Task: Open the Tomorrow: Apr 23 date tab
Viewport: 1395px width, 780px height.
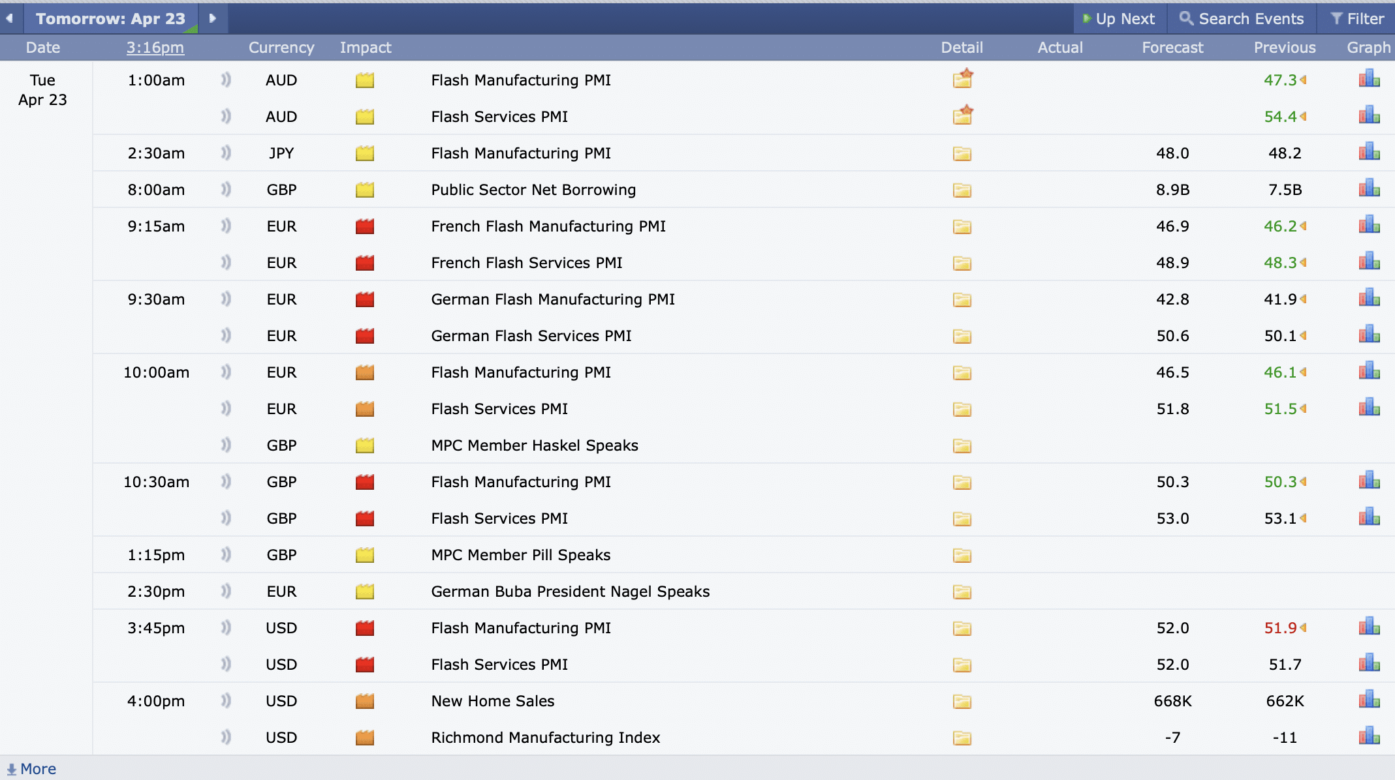Action: 110,18
